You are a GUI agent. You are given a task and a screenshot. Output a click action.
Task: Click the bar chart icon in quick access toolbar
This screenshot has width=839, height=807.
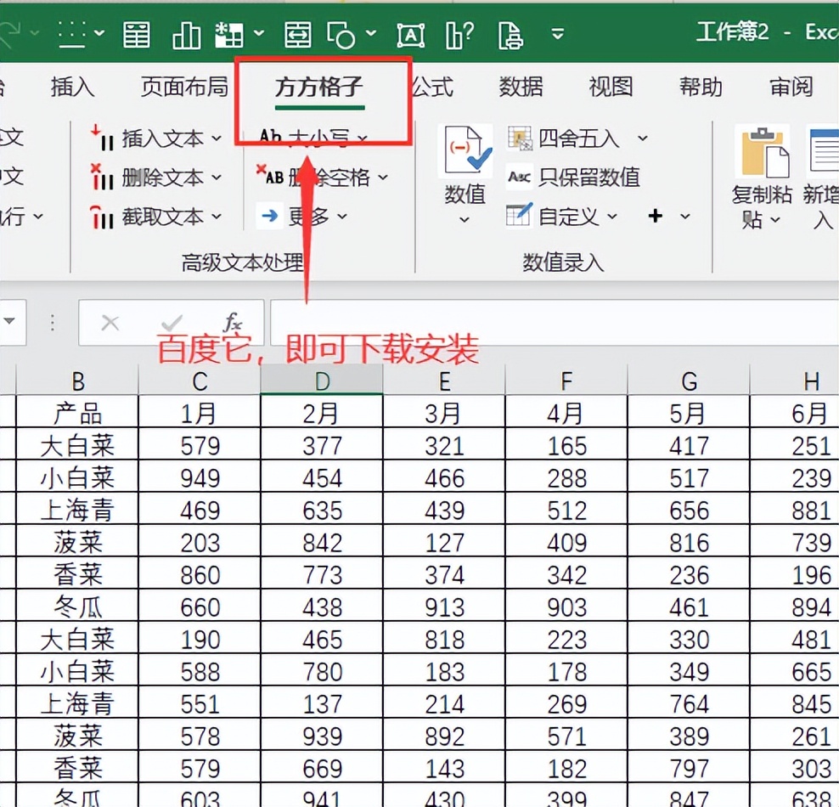[x=186, y=36]
